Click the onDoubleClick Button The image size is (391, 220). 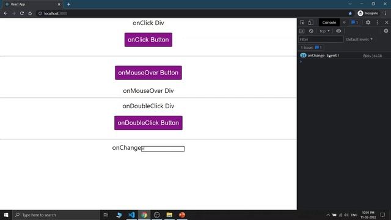coord(148,123)
